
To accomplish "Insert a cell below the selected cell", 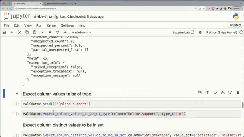I will click(x=230, y=92).
